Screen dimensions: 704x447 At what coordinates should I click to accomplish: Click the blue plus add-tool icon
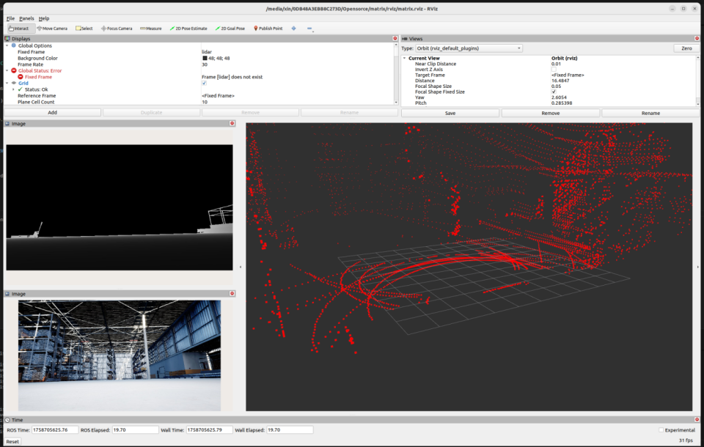[294, 29]
